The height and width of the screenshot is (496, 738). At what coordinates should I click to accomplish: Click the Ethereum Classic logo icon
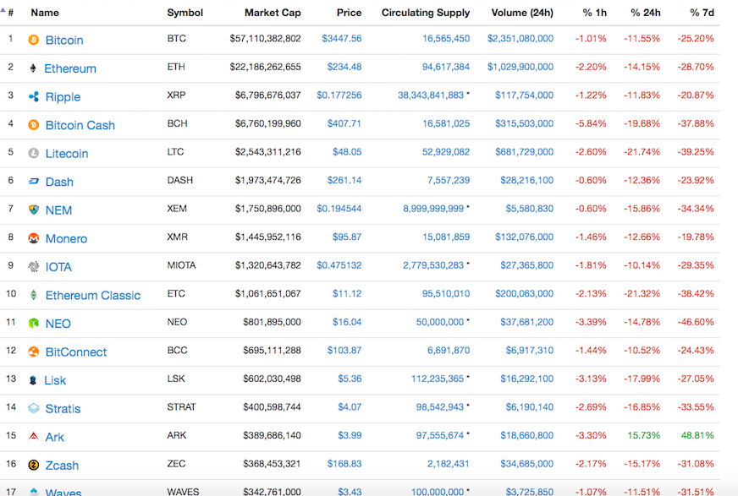[33, 295]
